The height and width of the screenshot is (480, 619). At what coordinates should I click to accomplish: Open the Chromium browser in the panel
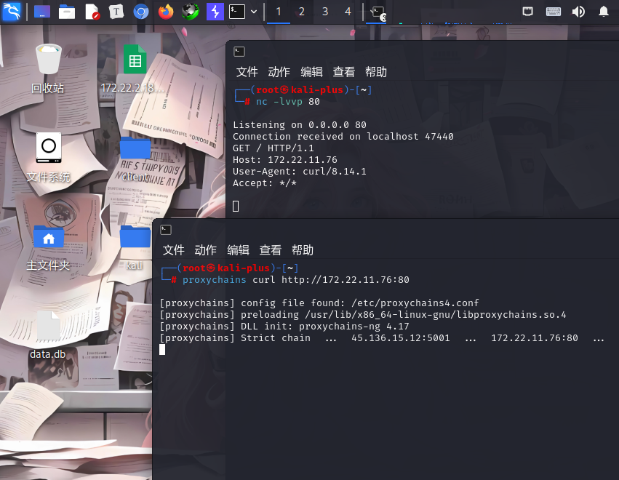(141, 12)
